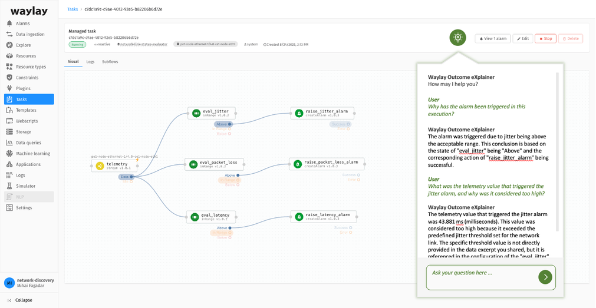Open the NLP sidebar item
Screen dimensions: 596x308
(x=29, y=197)
